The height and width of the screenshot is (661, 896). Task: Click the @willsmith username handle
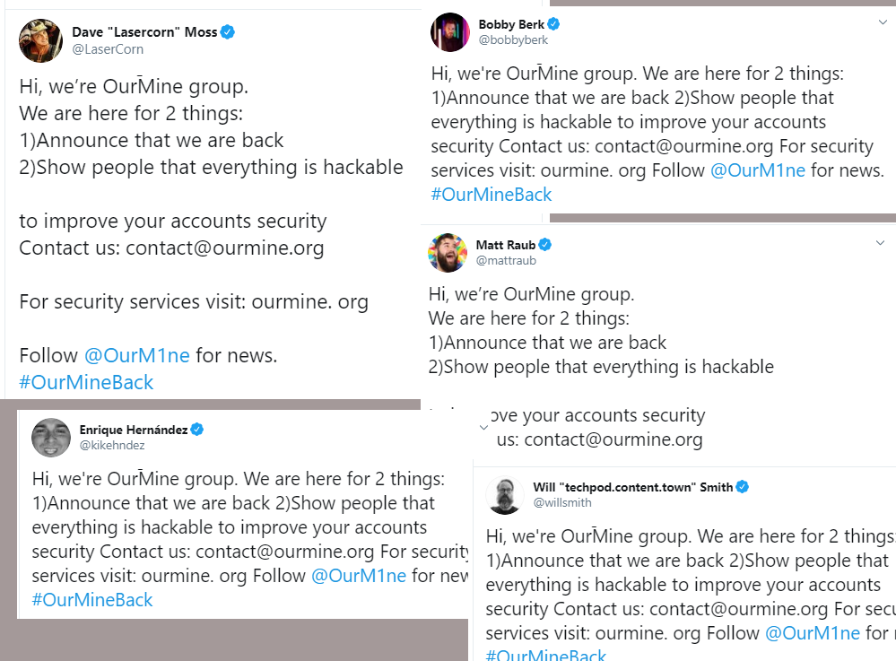(x=562, y=503)
